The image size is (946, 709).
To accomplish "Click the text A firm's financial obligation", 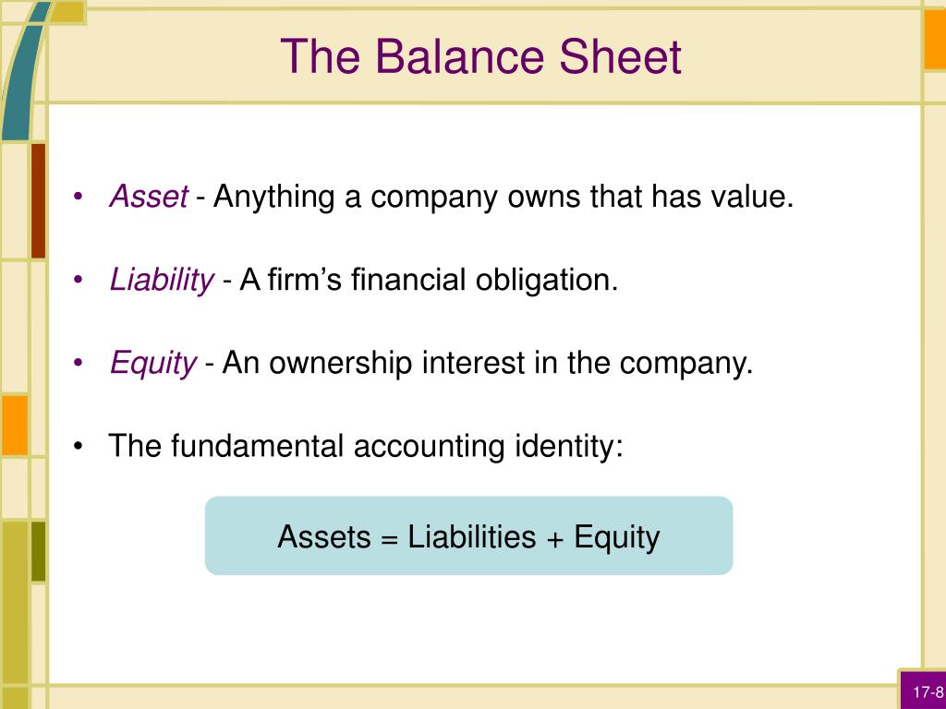I will 429,281.
